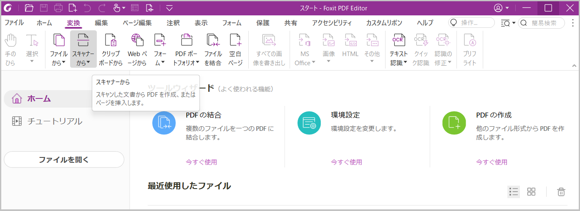Image resolution: width=580 pixels, height=211 pixels.
Task: Switch to the ページ編集 ribbon tab
Action: [137, 23]
